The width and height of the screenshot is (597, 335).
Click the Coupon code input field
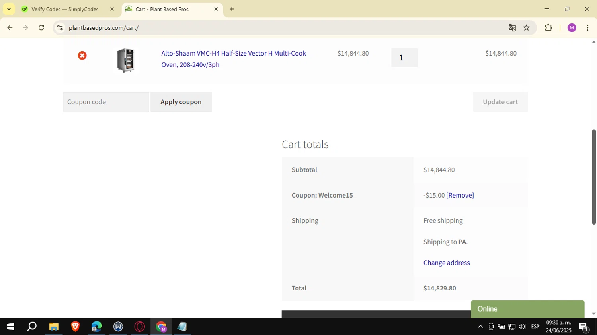(x=106, y=102)
